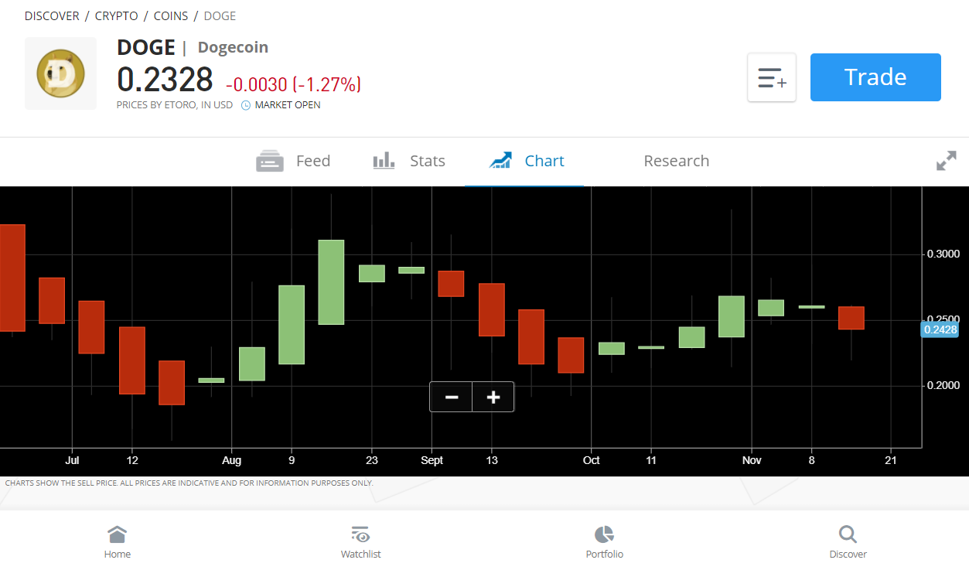This screenshot has height=570, width=969.
Task: Click PRICES BY ETORO, IN USD text
Action: tap(175, 105)
